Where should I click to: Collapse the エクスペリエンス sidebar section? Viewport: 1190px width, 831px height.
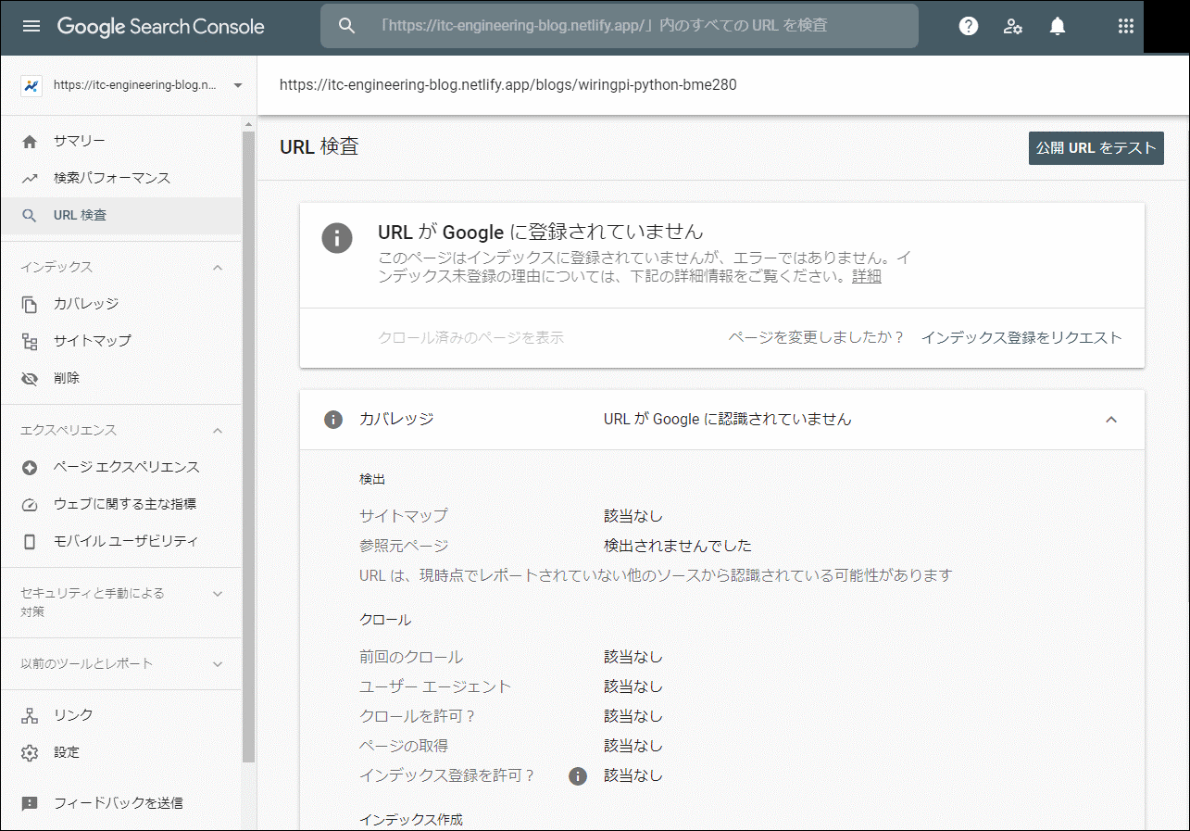point(218,430)
